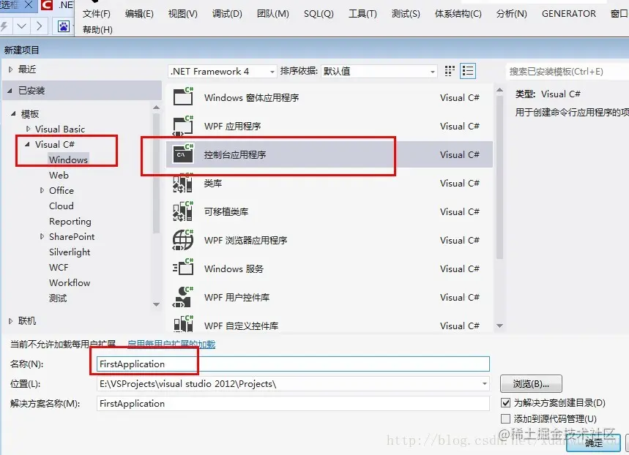Open the 体系结构(C) menu

458,14
